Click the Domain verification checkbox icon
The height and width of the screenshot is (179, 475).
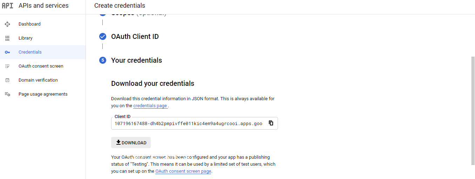7,80
